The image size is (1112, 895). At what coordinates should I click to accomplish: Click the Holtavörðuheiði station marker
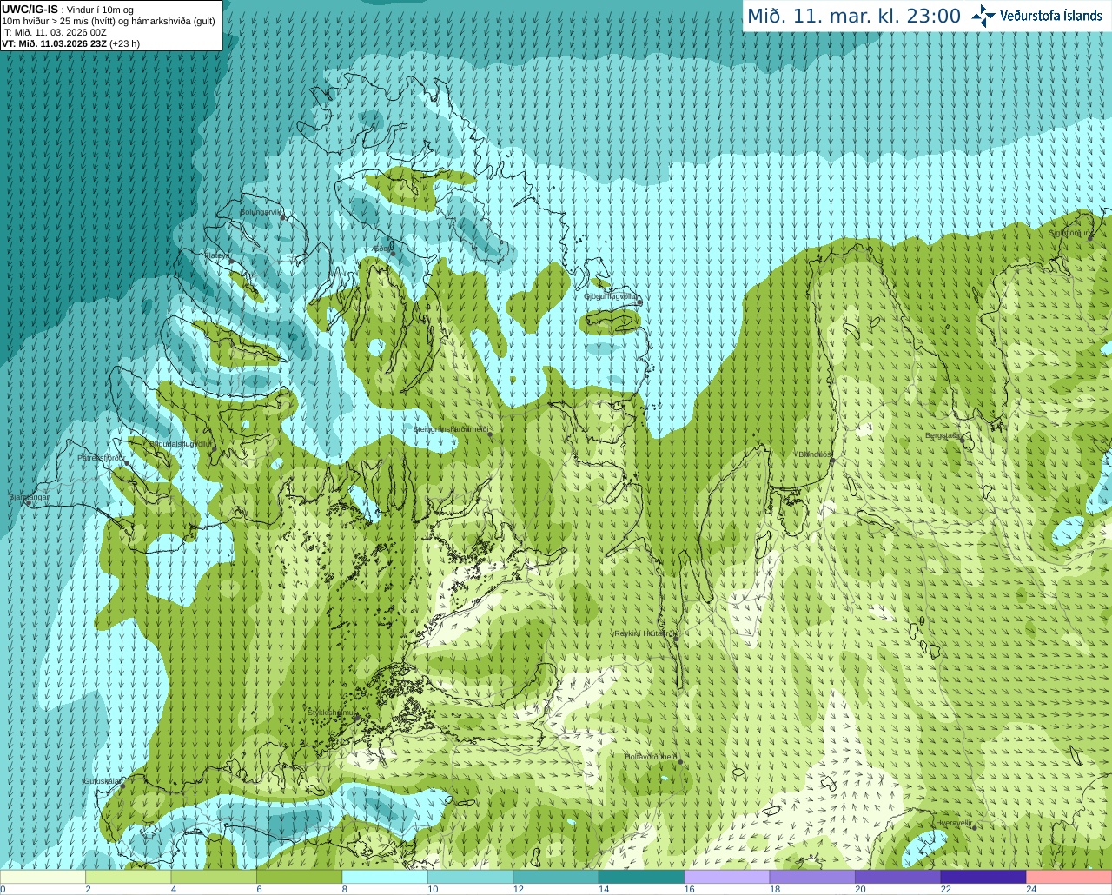point(680,762)
